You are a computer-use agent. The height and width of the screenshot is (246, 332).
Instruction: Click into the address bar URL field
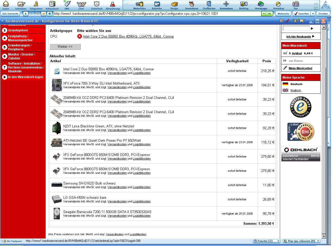pyautogui.click(x=157, y=13)
